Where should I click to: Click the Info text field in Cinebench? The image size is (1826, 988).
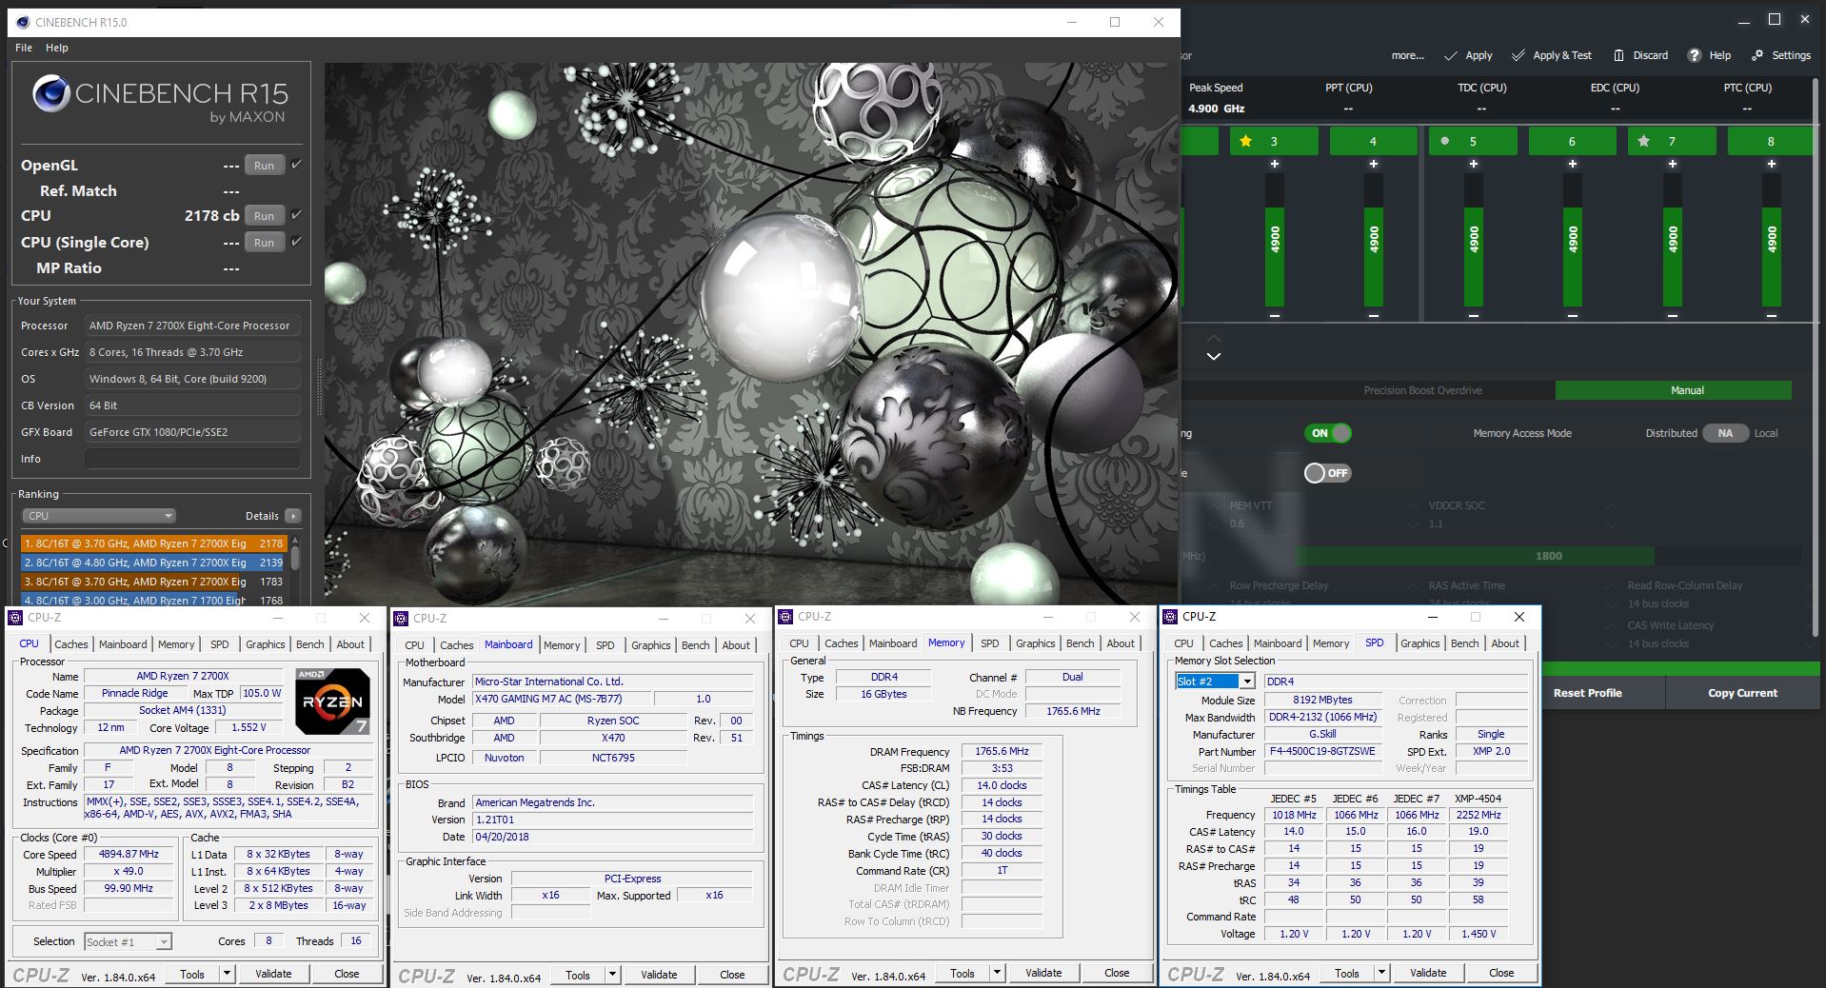(192, 459)
